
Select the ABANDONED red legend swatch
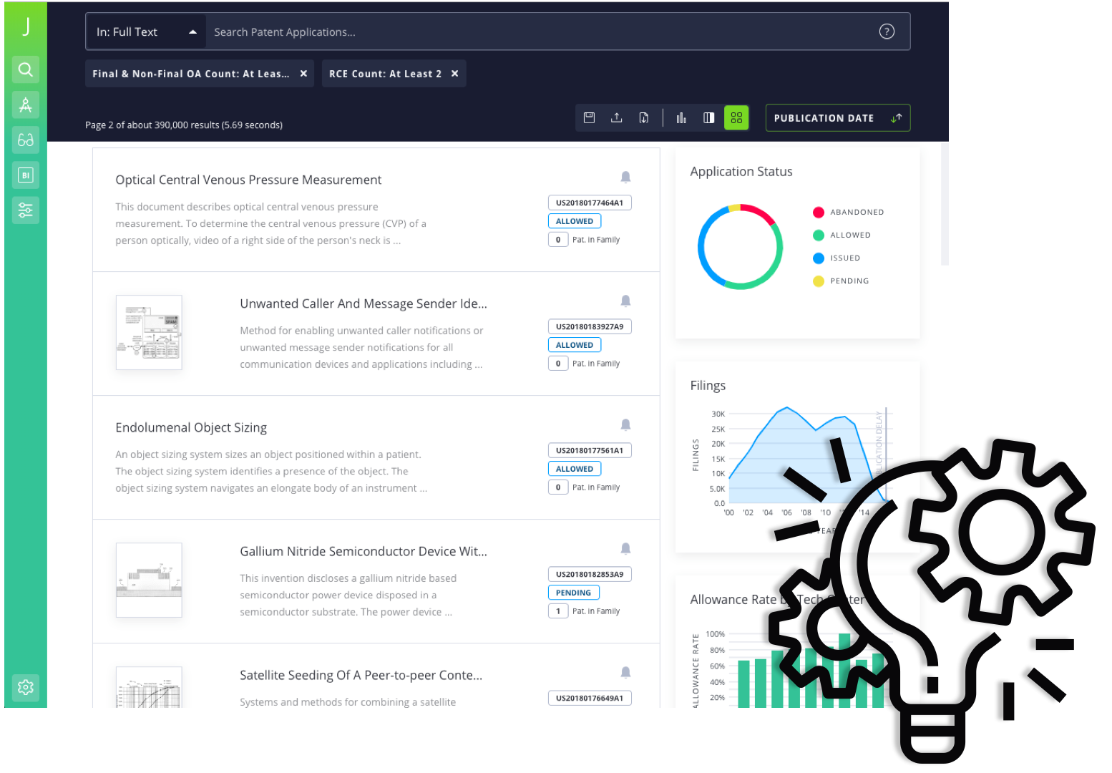[819, 212]
